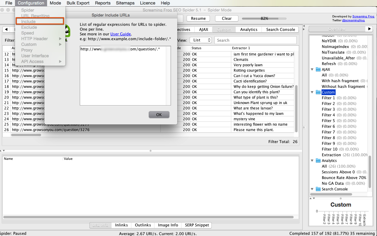Switch to the Analytics tab

tap(248, 29)
